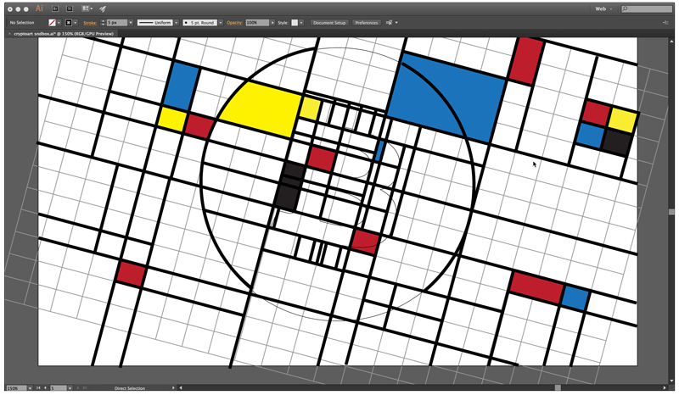Open the status bar Direct Selection options arrow

173,388
